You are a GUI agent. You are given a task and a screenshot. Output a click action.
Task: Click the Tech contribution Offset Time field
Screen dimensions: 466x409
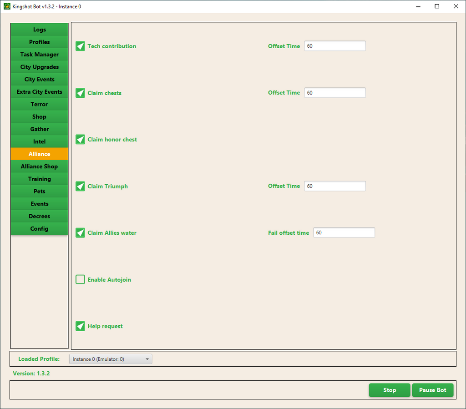[x=335, y=46]
